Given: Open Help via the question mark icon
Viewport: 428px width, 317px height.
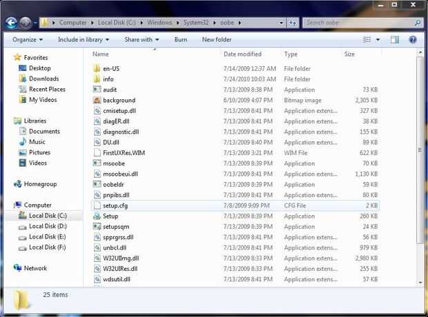Looking at the screenshot, I should 412,40.
